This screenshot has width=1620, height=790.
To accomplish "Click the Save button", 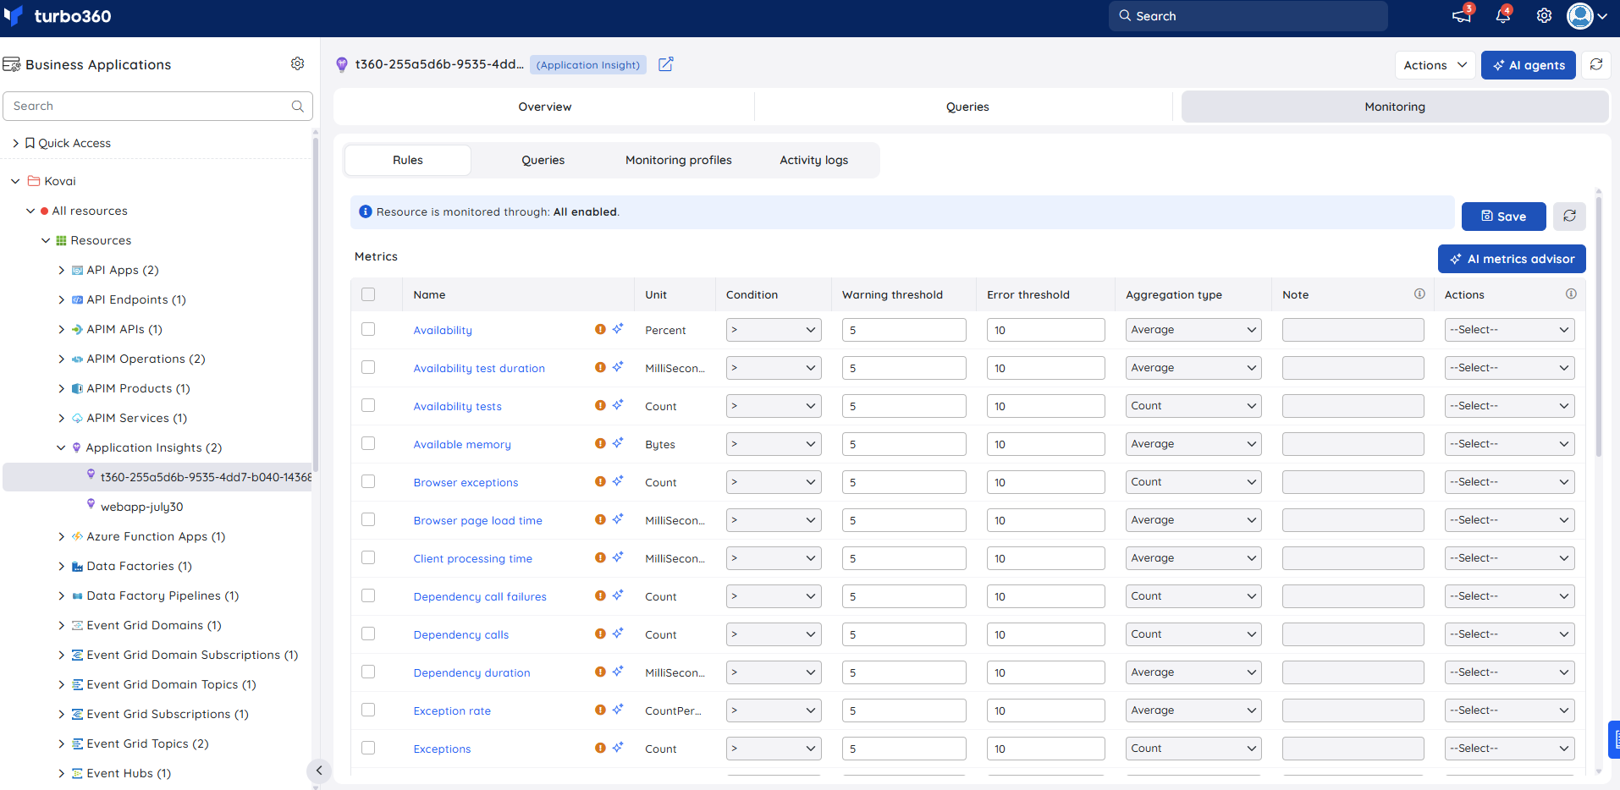I will (x=1503, y=217).
